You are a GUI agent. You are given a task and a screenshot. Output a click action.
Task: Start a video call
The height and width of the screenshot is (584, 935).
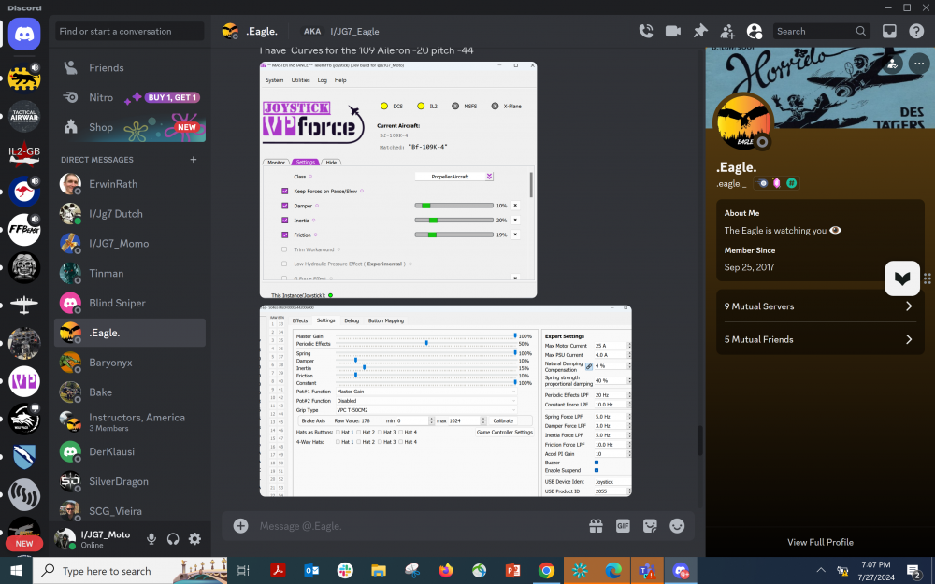click(x=672, y=31)
